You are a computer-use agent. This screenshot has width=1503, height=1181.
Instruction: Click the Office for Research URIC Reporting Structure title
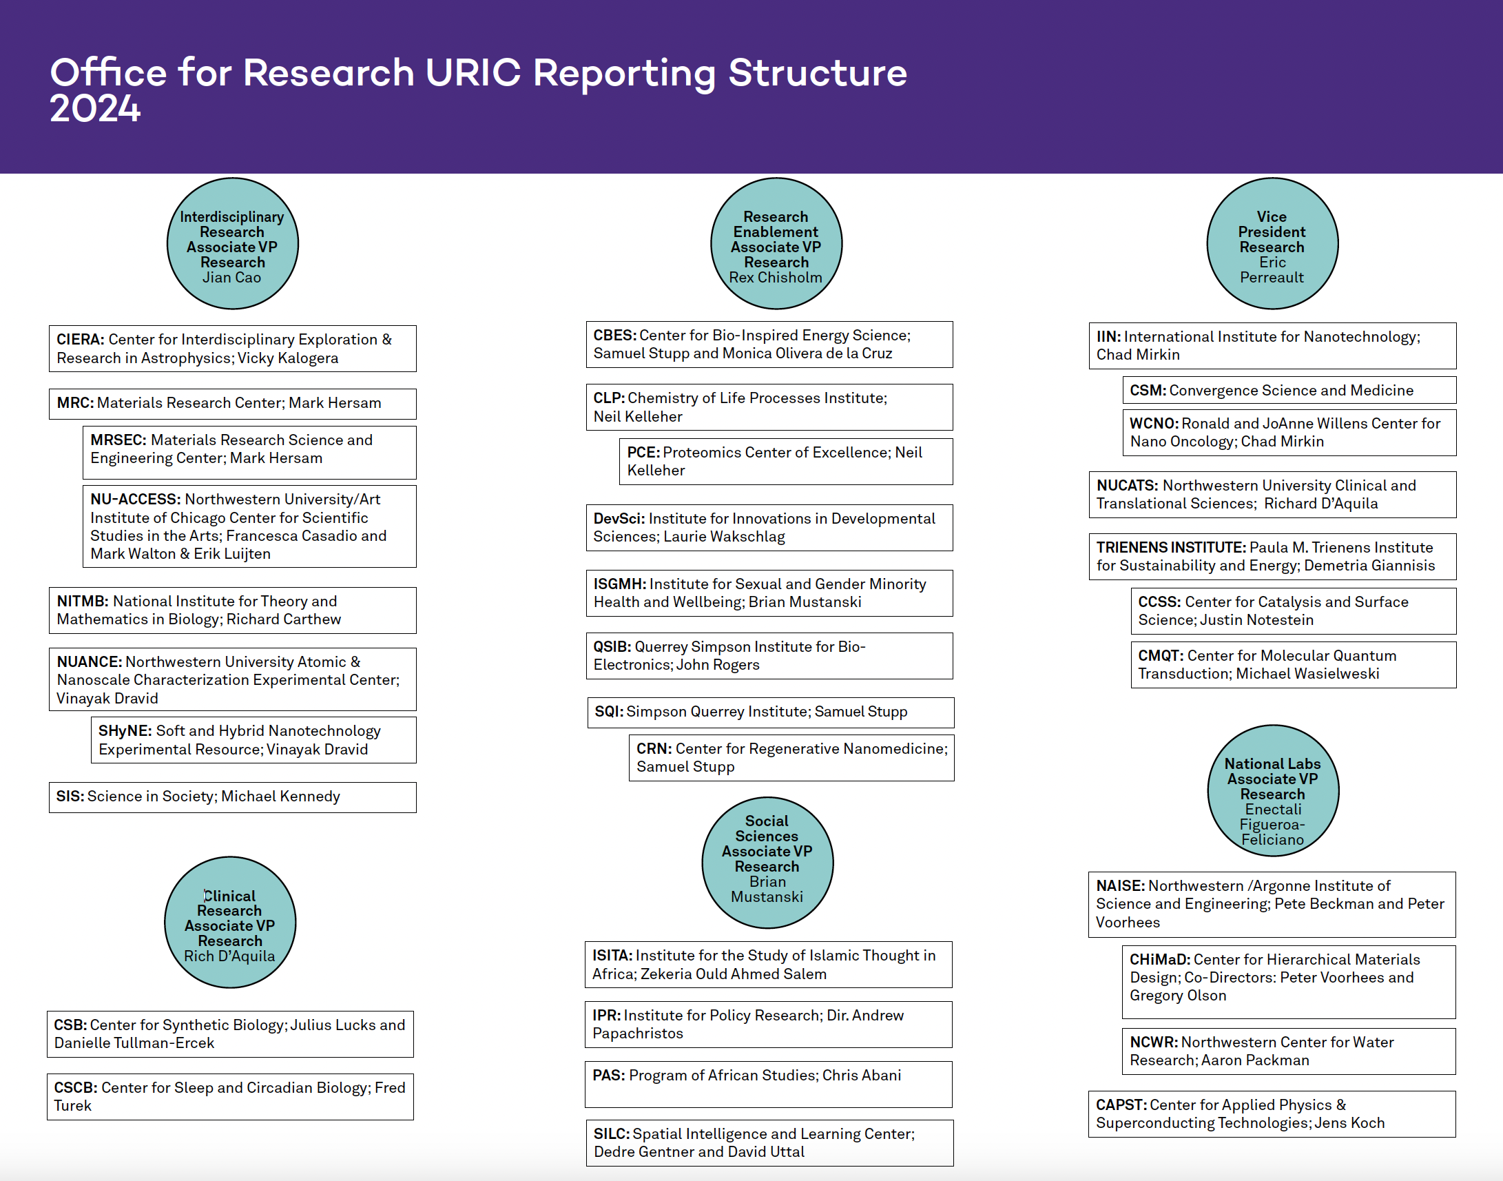click(478, 90)
